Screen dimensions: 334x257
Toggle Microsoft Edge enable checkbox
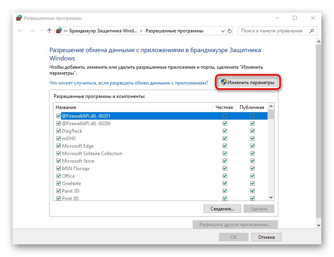[58, 146]
